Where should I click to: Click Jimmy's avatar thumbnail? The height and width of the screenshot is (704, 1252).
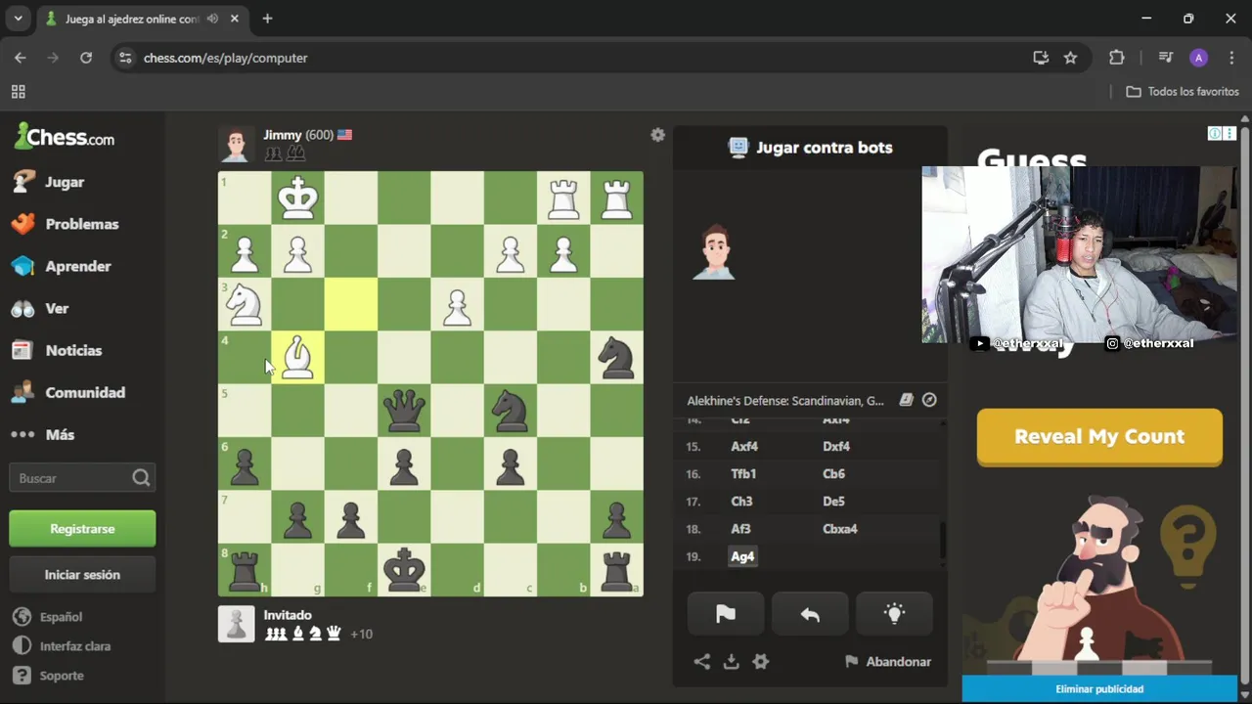click(236, 144)
